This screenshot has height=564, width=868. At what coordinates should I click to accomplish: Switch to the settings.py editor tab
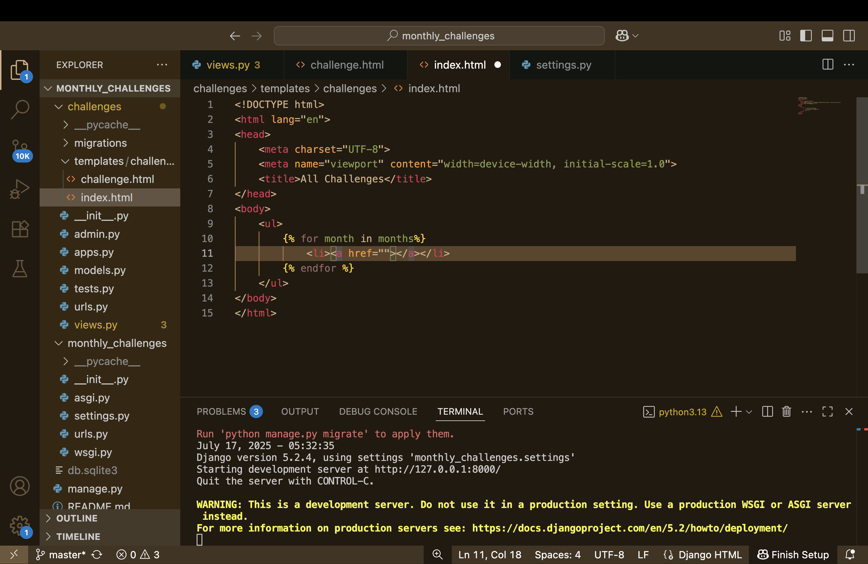[563, 65]
